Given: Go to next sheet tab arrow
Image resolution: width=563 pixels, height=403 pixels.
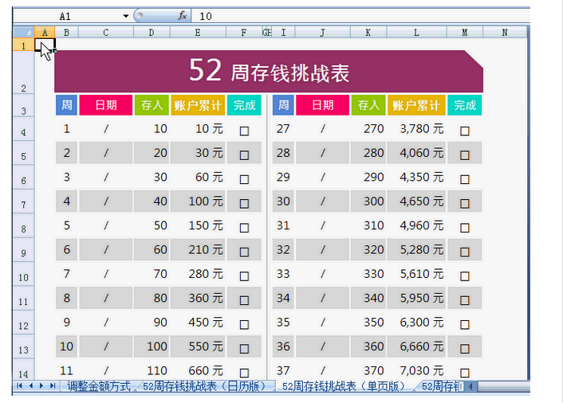Looking at the screenshot, I should (41, 385).
